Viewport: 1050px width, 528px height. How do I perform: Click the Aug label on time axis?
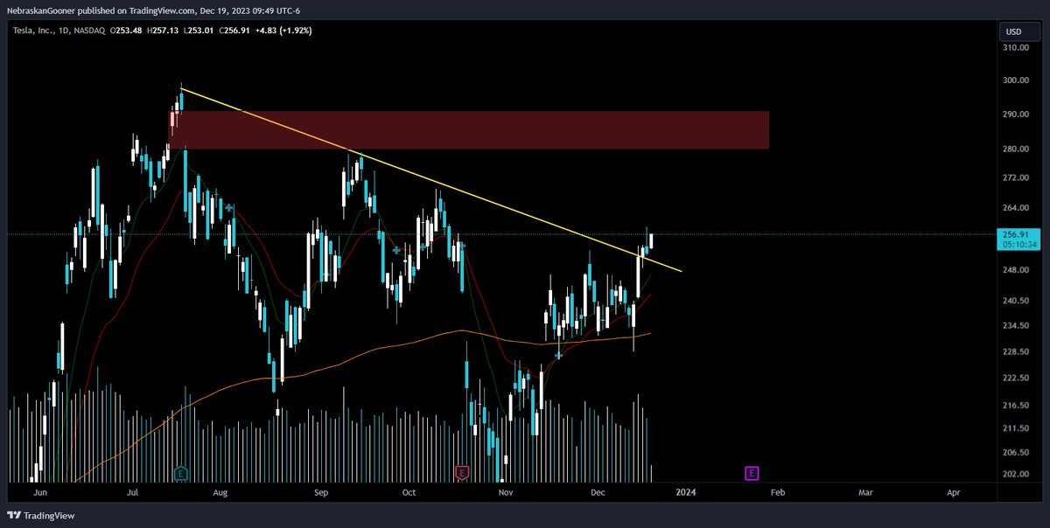(x=219, y=493)
